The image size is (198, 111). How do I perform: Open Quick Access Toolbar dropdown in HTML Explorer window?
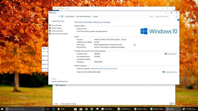click(x=63, y=8)
